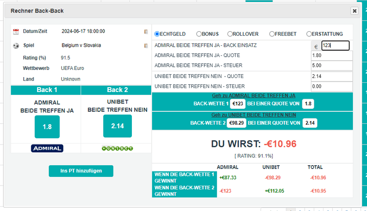Viewport: 367px width, 211px height.
Task: Click the -€10.95 total cell
Action: click(x=318, y=191)
